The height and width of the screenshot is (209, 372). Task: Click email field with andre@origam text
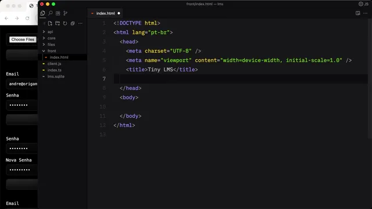[x=22, y=84]
